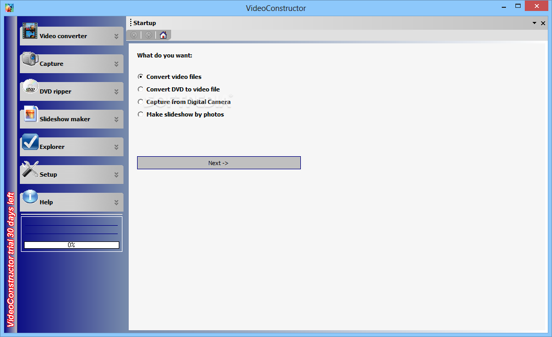Screen dimensions: 552x337
Task: Click the trial 30 days left banner
Action: [x=11, y=259]
